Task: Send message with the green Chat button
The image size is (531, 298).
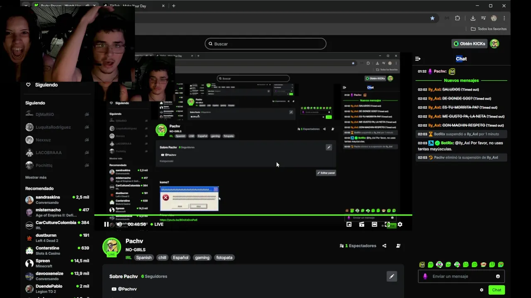Action: pyautogui.click(x=497, y=290)
